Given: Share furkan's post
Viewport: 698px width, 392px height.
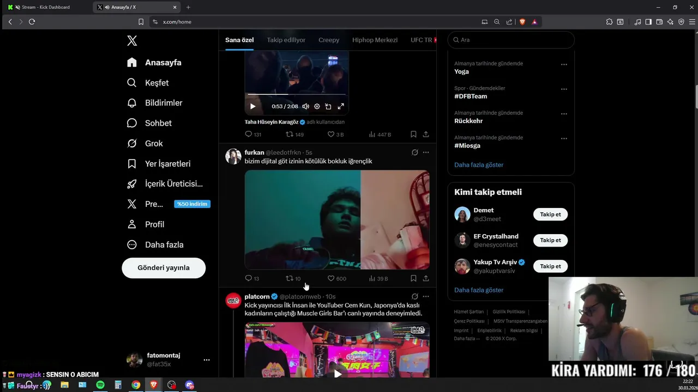Looking at the screenshot, I should click(426, 278).
